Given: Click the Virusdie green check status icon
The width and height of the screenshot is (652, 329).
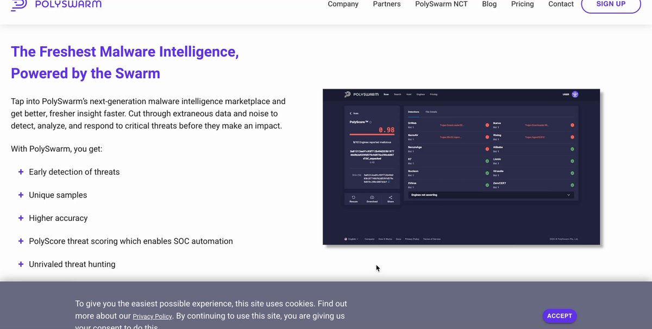Looking at the screenshot, I should (572, 173).
